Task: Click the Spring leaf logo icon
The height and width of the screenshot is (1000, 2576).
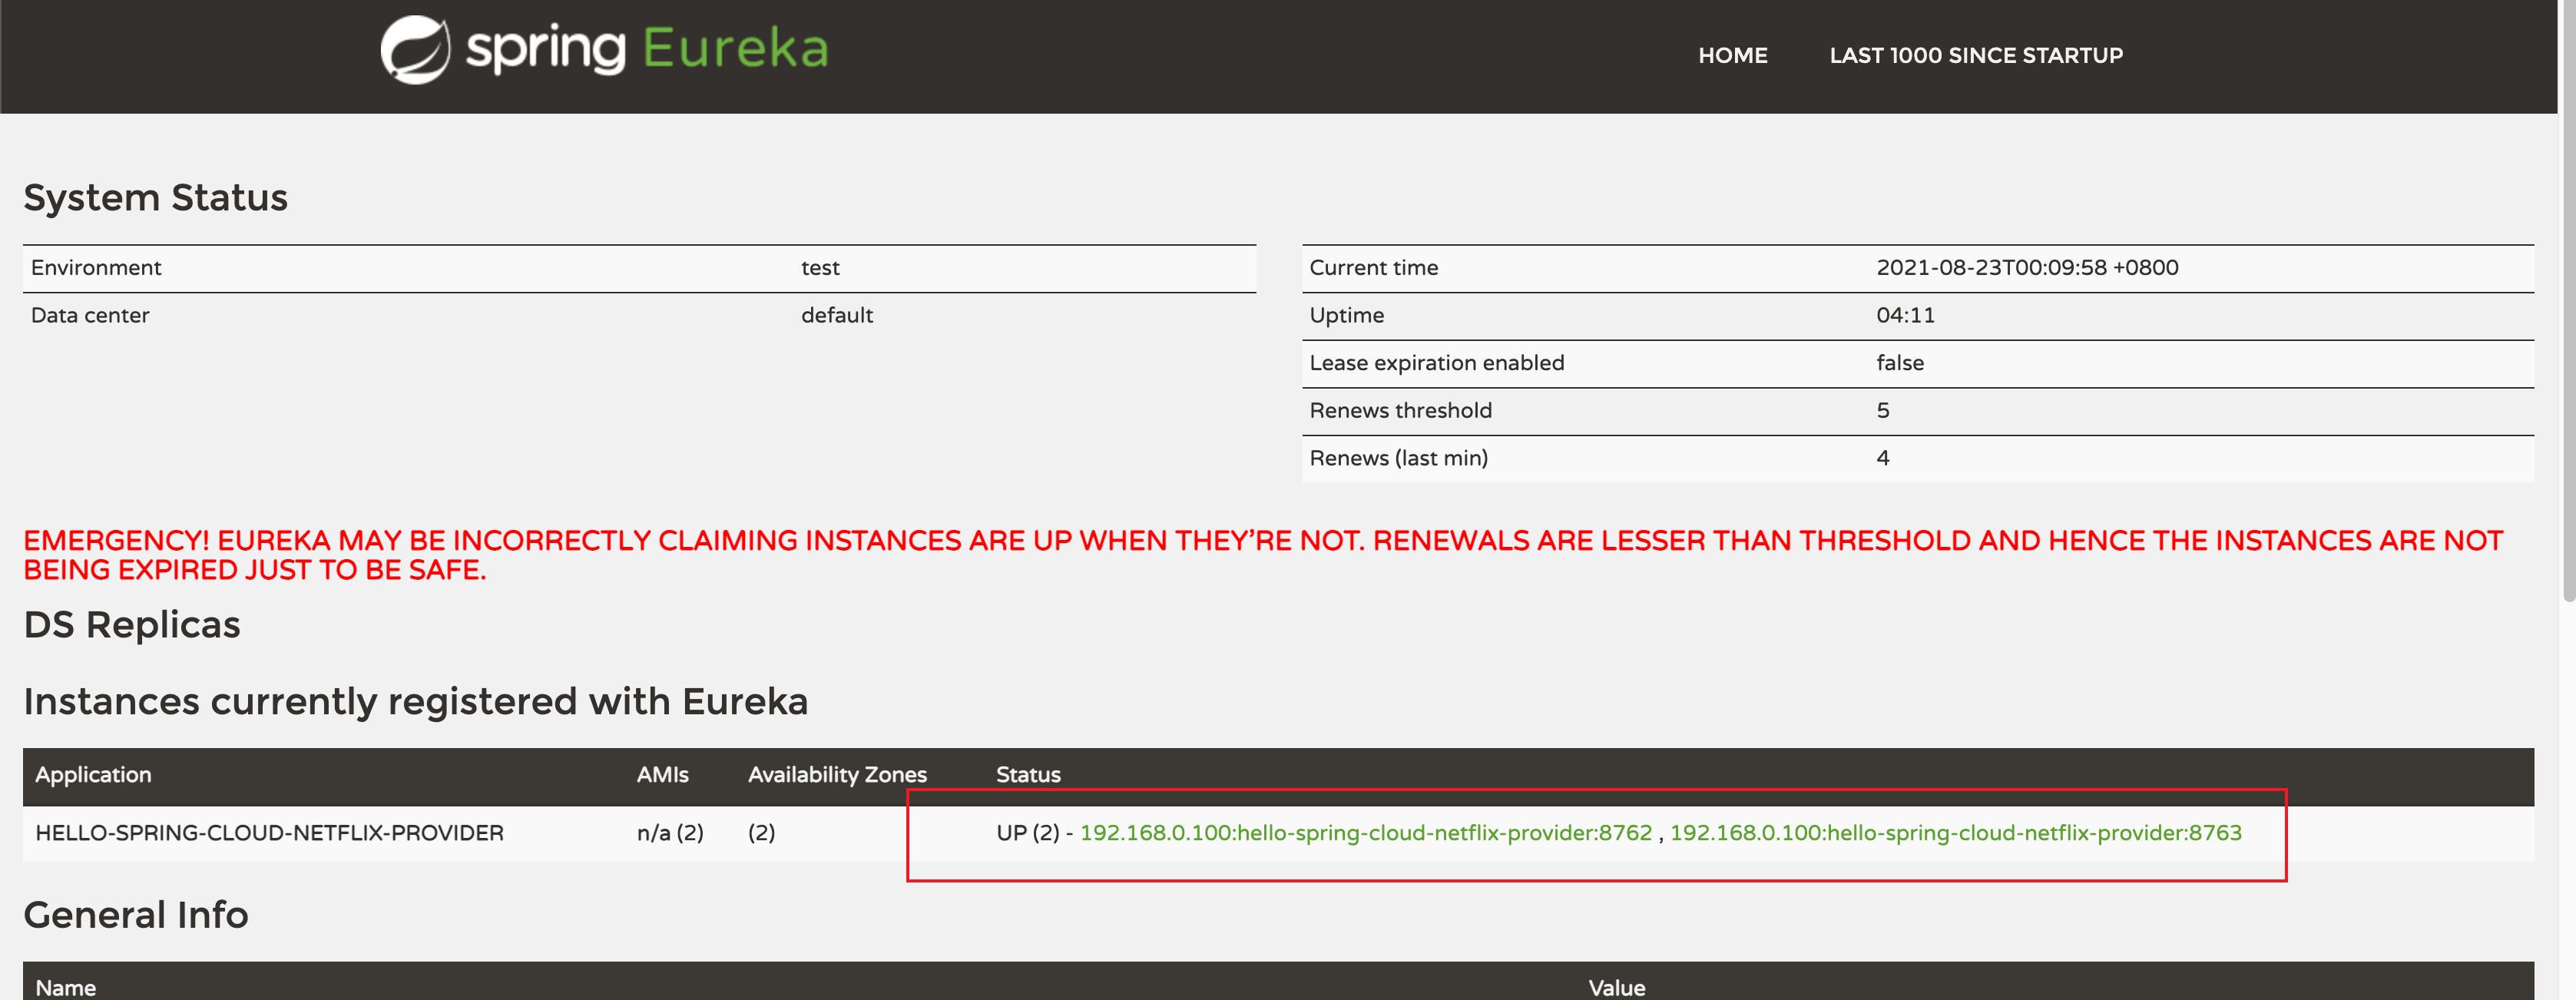Action: [x=415, y=49]
